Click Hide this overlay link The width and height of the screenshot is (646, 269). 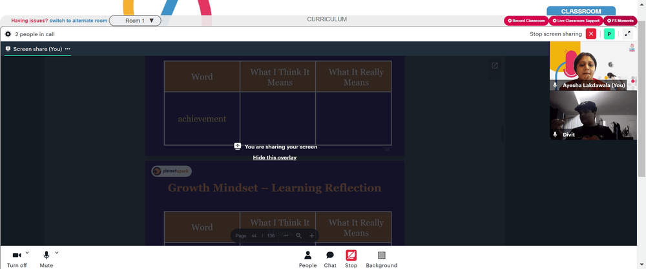tap(275, 157)
